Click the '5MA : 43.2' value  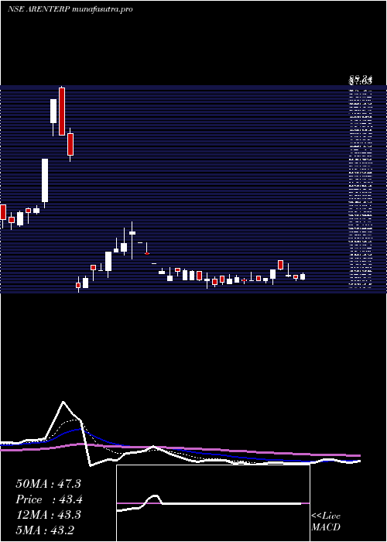pyautogui.click(x=45, y=530)
